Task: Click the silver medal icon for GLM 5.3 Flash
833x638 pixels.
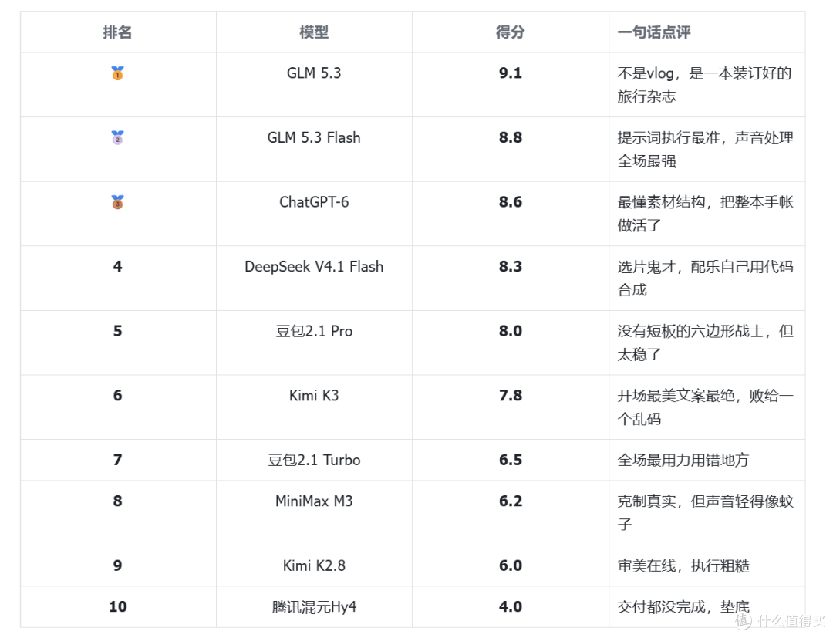Action: [x=117, y=137]
